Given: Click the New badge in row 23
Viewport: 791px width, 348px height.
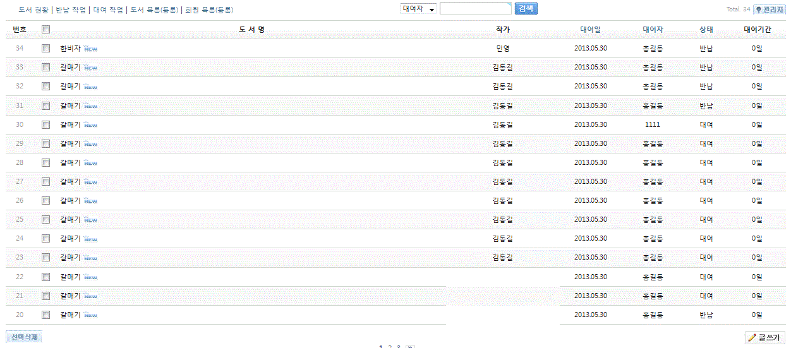Looking at the screenshot, I should (90, 258).
